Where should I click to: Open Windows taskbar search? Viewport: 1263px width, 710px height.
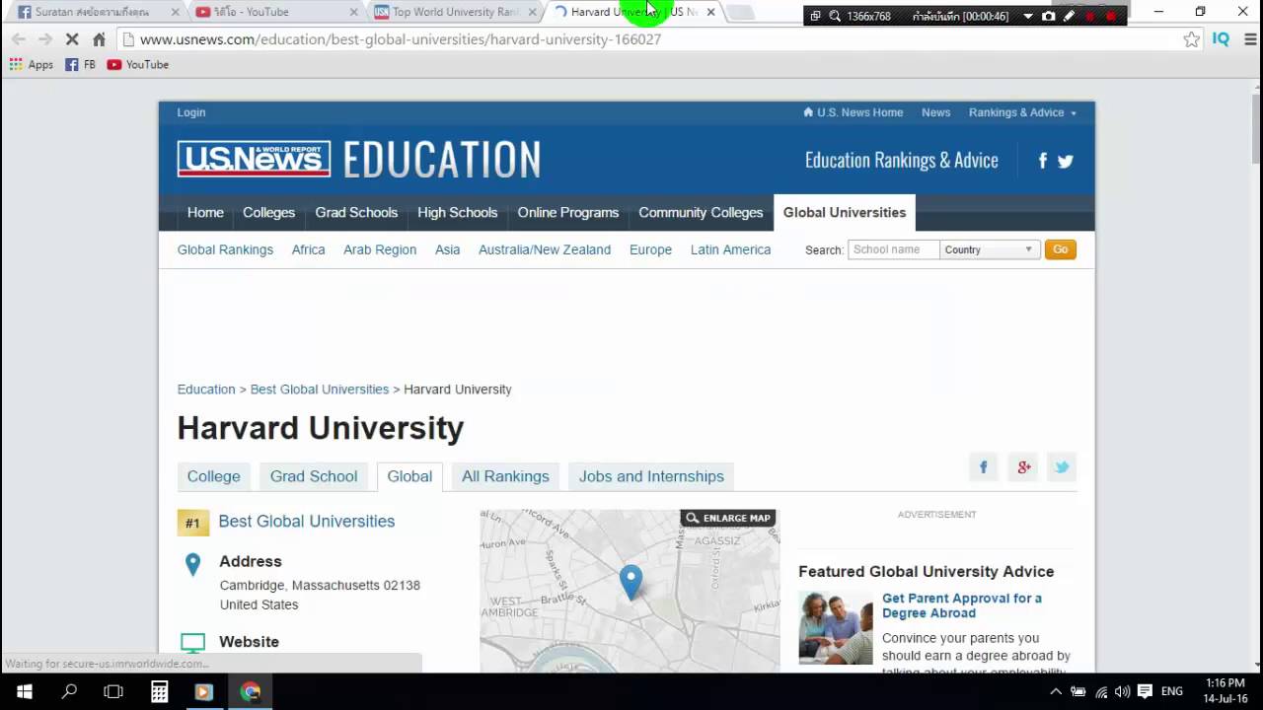[69, 691]
